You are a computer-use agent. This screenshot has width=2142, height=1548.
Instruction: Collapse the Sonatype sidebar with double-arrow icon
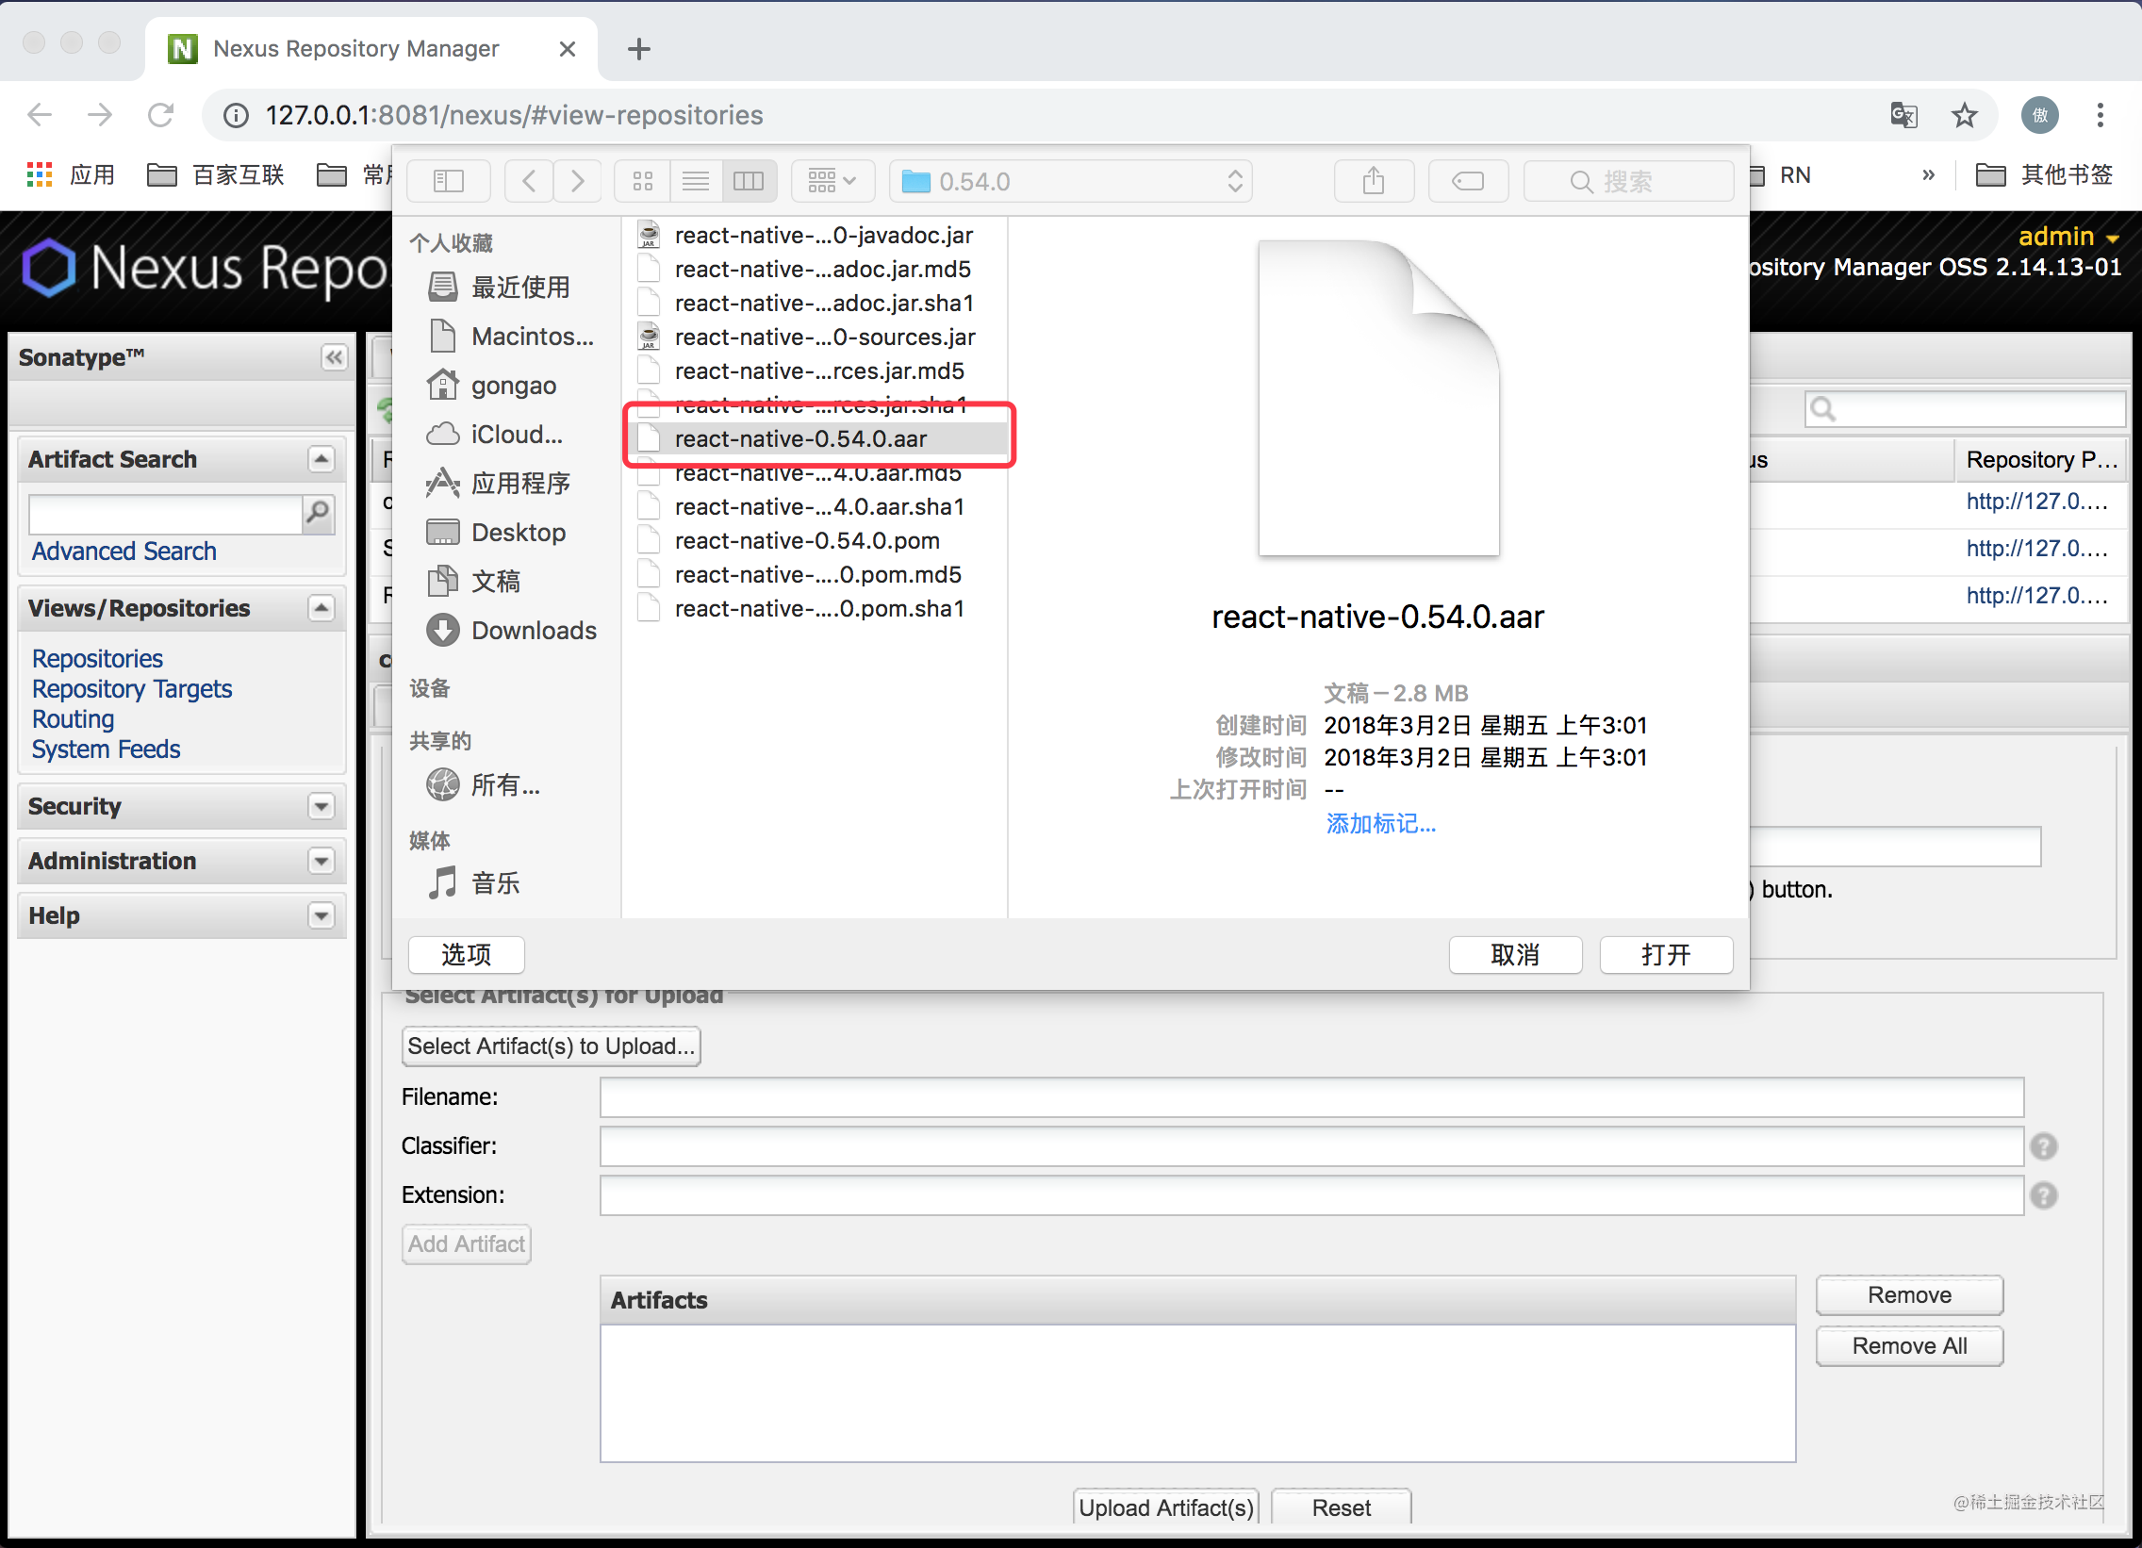[334, 358]
